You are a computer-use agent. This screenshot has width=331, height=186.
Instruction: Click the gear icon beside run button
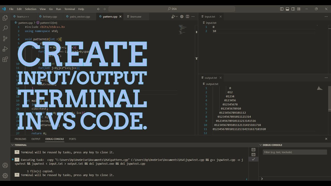click(182, 17)
